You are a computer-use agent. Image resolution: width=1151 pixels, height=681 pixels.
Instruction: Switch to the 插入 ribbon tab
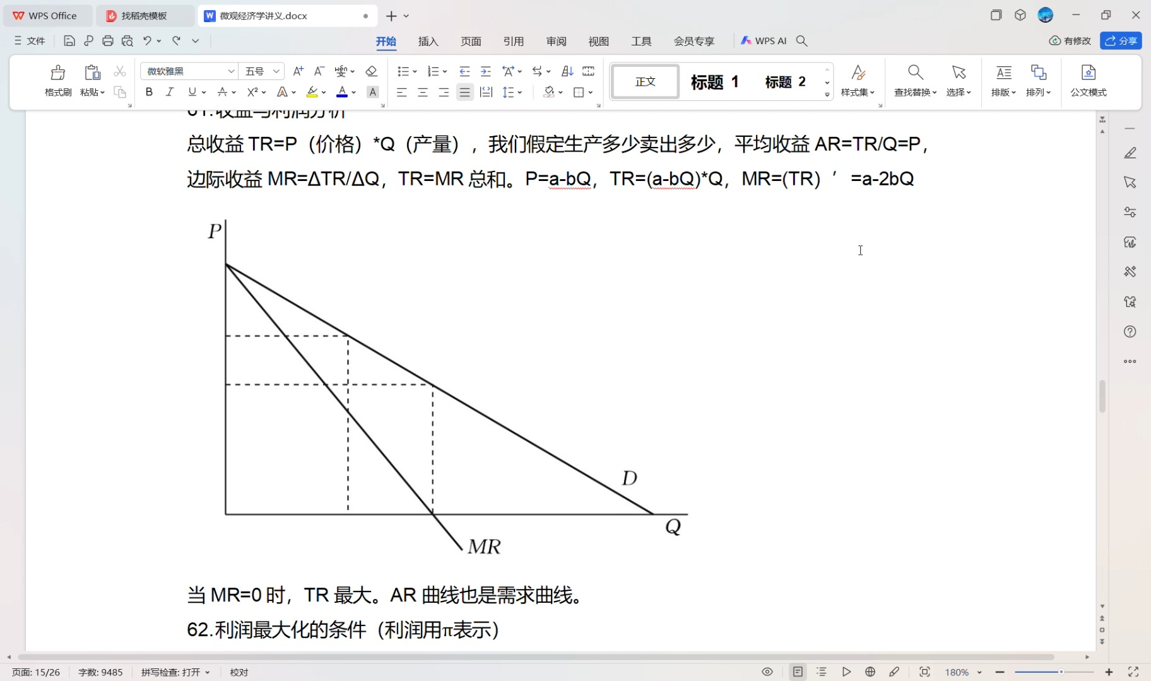pyautogui.click(x=428, y=41)
